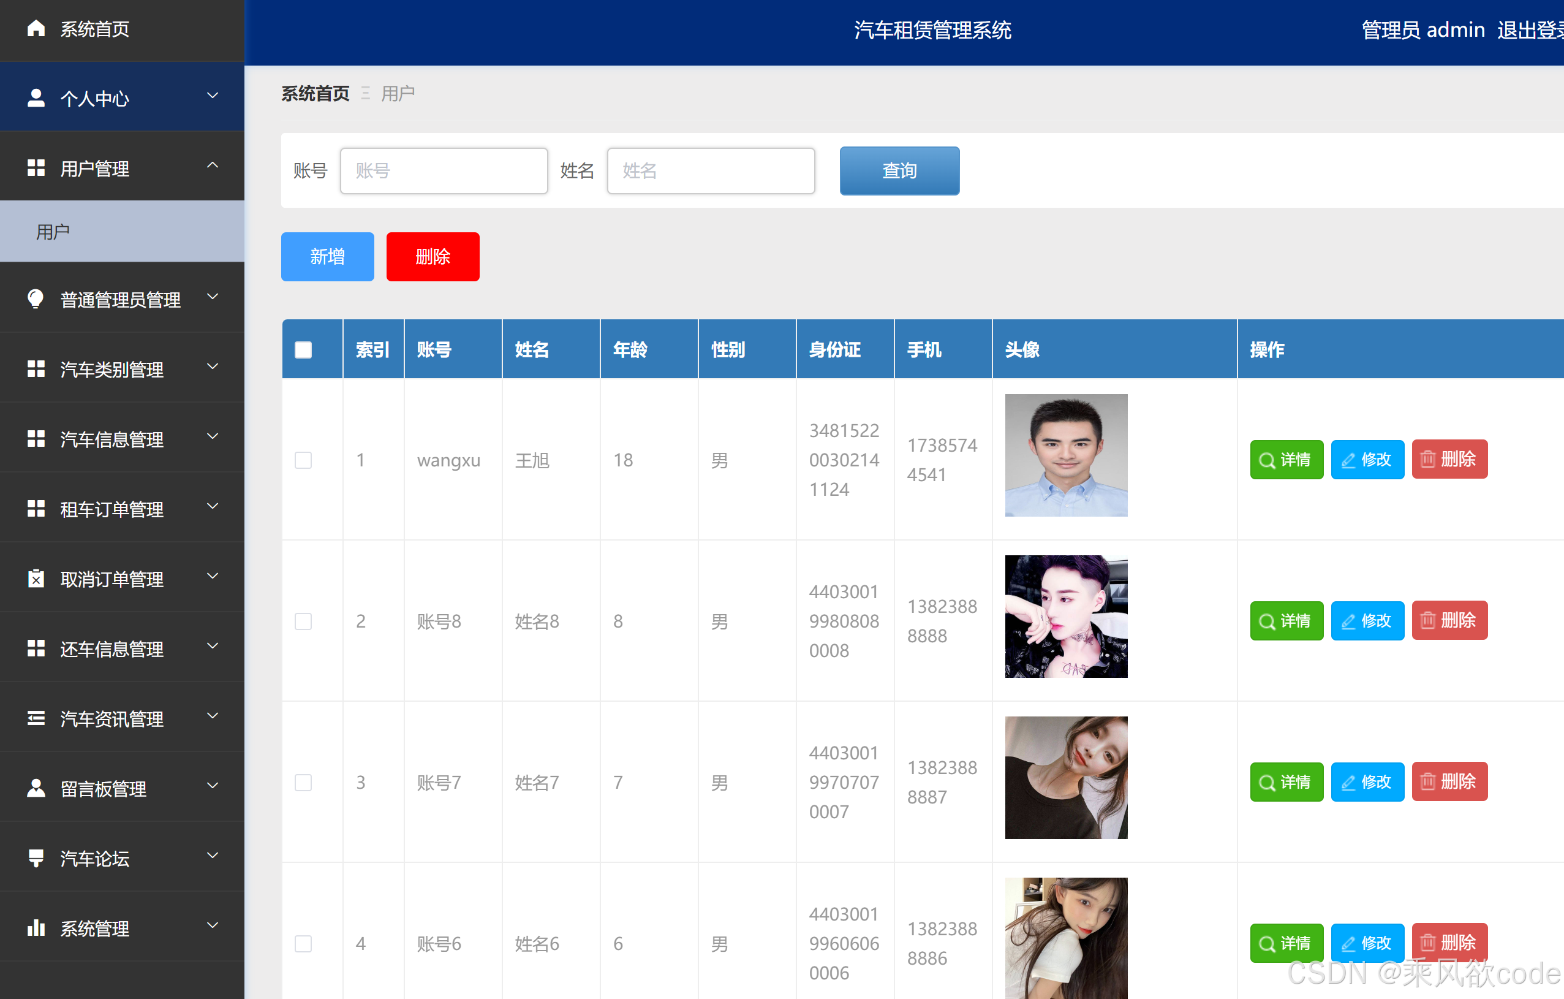Image resolution: width=1564 pixels, height=999 pixels.
Task: Select the row checkbox for 账号7
Action: (x=303, y=783)
